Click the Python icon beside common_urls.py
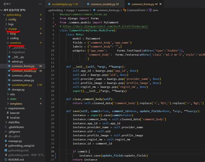 [9, 75]
